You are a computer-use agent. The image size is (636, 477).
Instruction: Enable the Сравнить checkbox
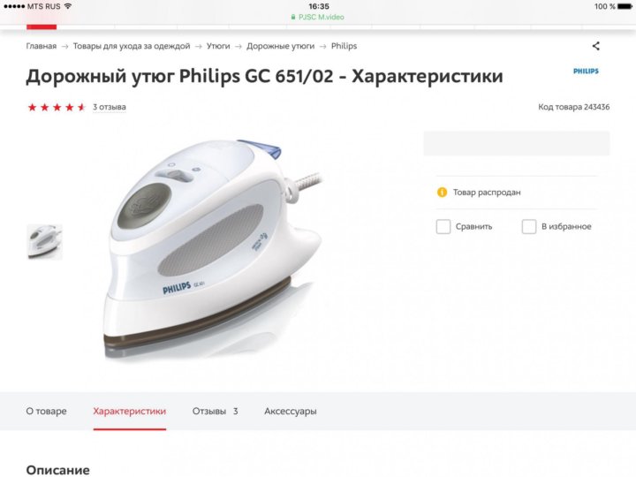443,226
